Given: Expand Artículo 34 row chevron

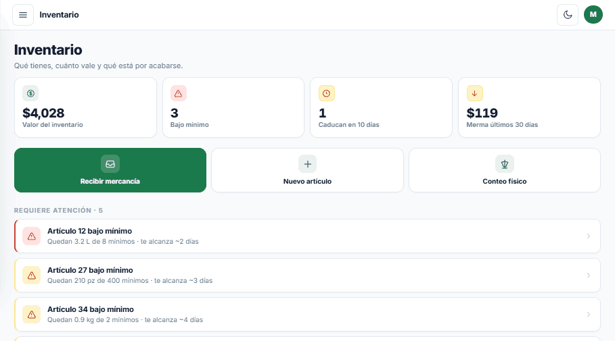Looking at the screenshot, I should pos(589,315).
